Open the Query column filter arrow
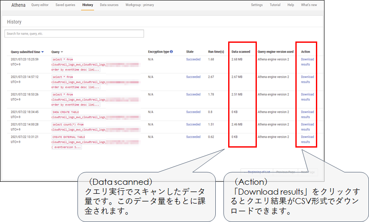369x222 pixels. [x=62, y=52]
